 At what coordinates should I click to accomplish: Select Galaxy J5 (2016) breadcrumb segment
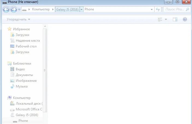pos(67,10)
